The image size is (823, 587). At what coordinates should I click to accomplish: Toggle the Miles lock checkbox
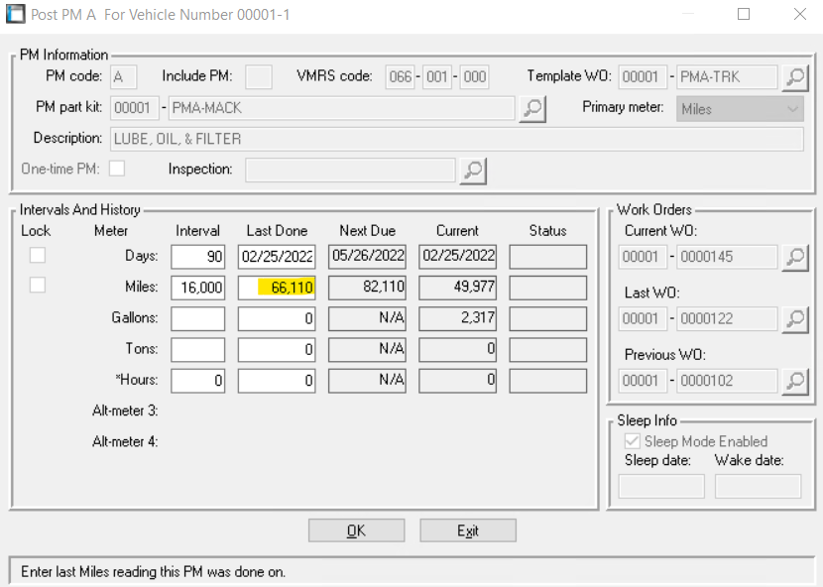[38, 286]
